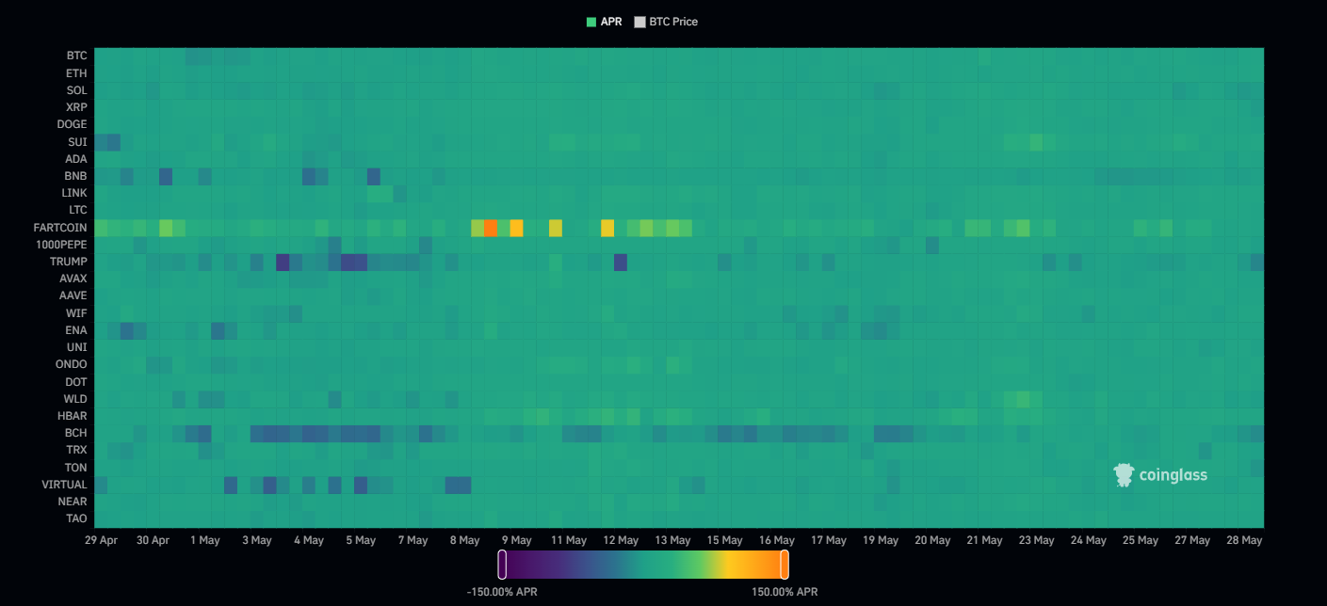The image size is (1327, 606).
Task: Click the 12 May date label
Action: coord(621,540)
